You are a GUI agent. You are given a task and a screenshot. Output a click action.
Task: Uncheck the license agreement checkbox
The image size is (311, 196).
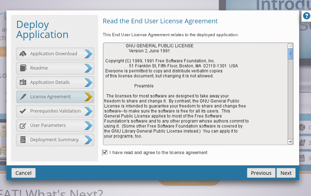[105, 152]
